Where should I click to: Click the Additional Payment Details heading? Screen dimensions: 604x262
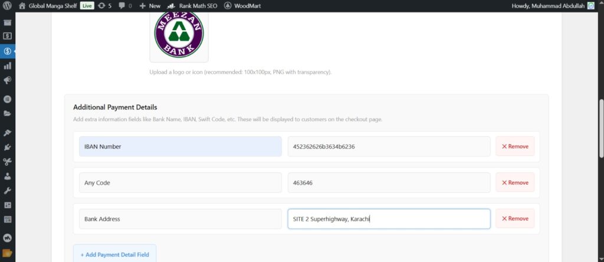pyautogui.click(x=115, y=107)
